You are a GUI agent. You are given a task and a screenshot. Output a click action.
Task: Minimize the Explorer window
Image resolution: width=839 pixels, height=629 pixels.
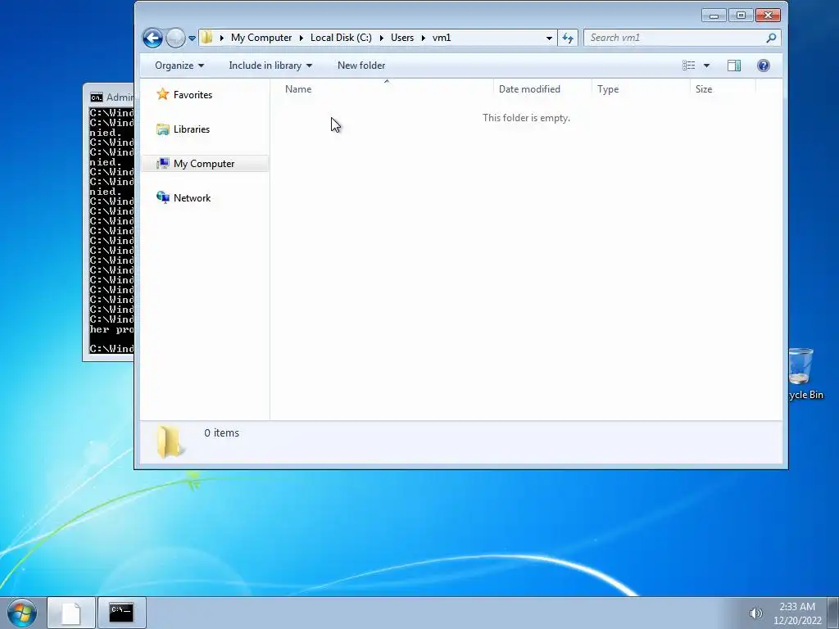point(714,16)
